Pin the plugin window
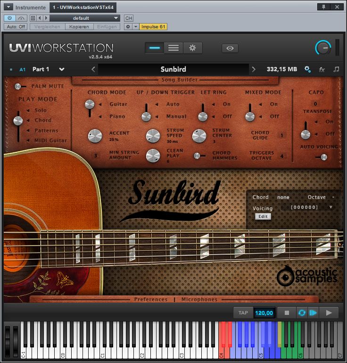This screenshot has width=347, height=363. [323, 7]
